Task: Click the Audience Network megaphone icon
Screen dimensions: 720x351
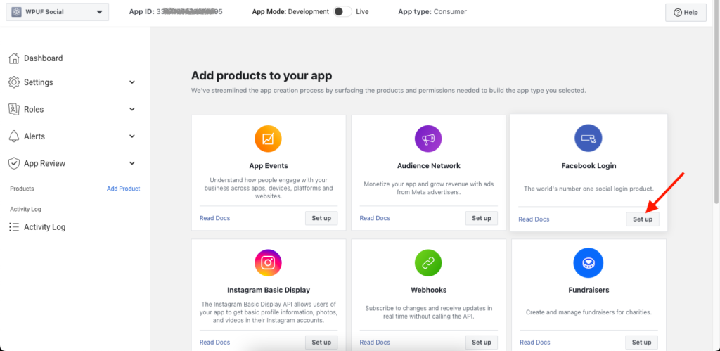Action: [x=428, y=139]
